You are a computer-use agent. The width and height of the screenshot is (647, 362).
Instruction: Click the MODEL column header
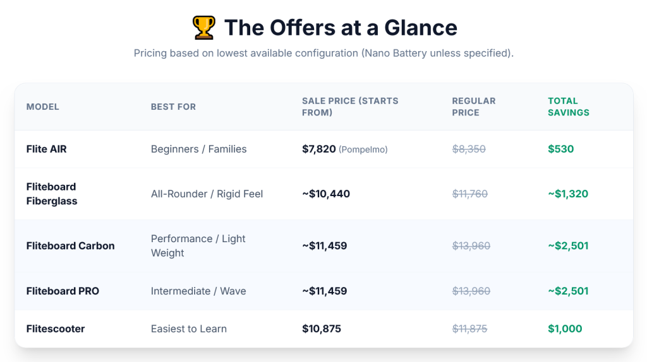click(42, 107)
